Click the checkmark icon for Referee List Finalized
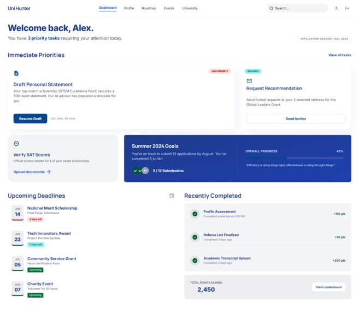 195,237
